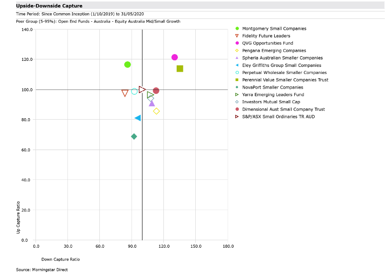Select legend label Spheria Australian Smaller Companies
The width and height of the screenshot is (387, 280).
click(x=282, y=58)
